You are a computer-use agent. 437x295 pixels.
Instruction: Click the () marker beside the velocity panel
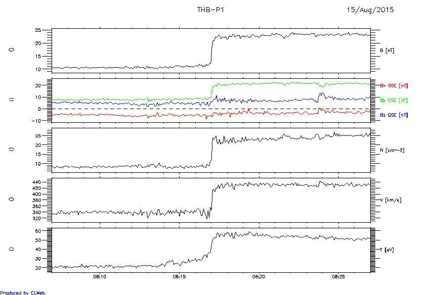[12, 199]
